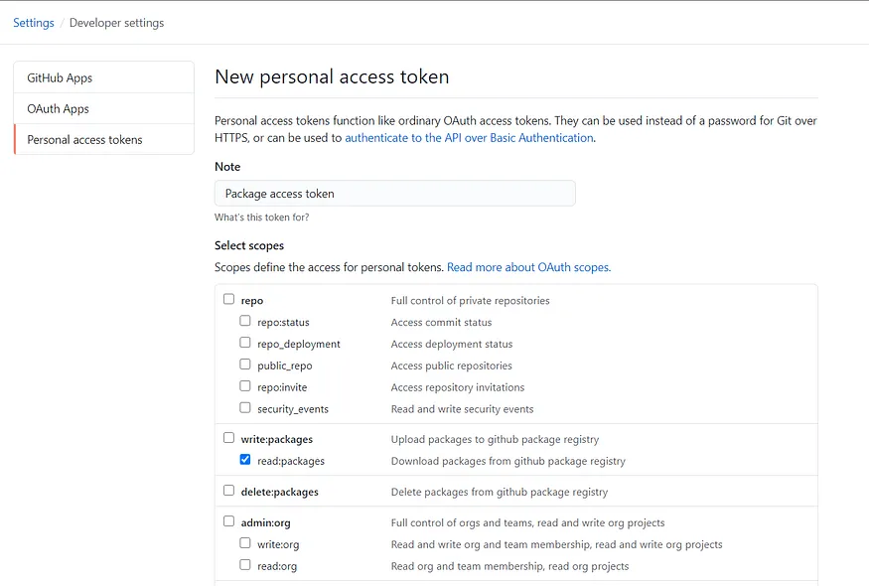Tick the write:org checkbox
The height and width of the screenshot is (586, 869).
[245, 543]
